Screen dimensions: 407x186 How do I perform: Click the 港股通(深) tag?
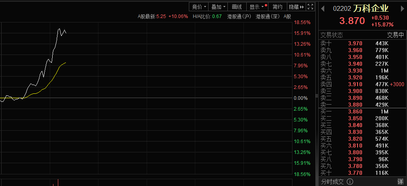tap(267, 16)
